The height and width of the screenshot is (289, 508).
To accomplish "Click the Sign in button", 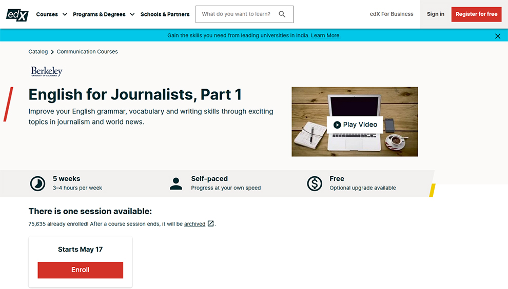I will point(436,14).
